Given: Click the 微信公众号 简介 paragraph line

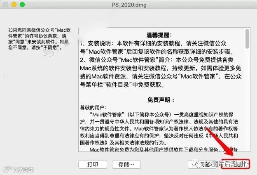Looking at the screenshot, I should 157,60.
